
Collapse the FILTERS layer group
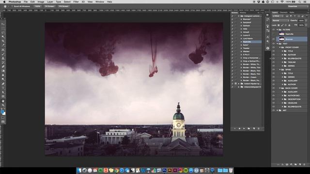click(x=277, y=29)
